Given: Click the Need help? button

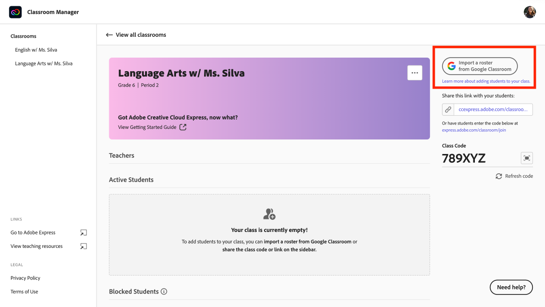Looking at the screenshot, I should [x=511, y=287].
